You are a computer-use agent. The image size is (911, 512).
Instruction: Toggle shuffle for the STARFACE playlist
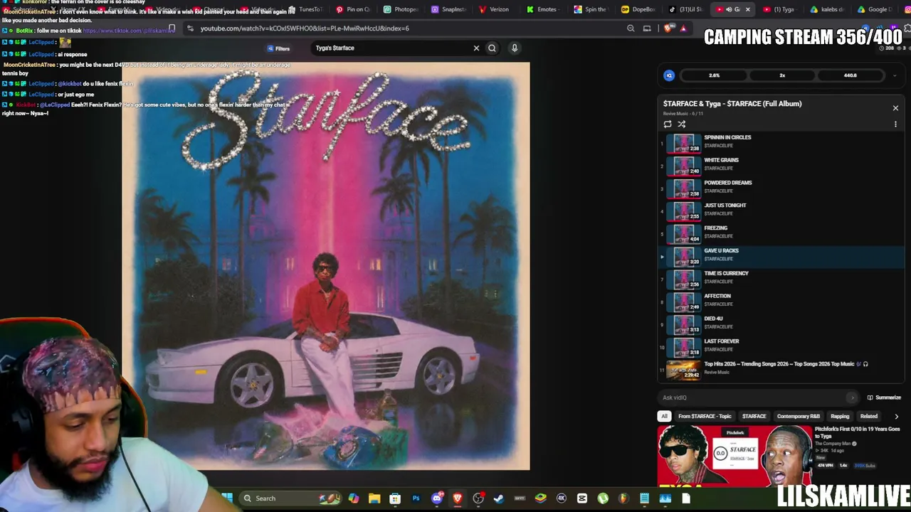point(682,124)
